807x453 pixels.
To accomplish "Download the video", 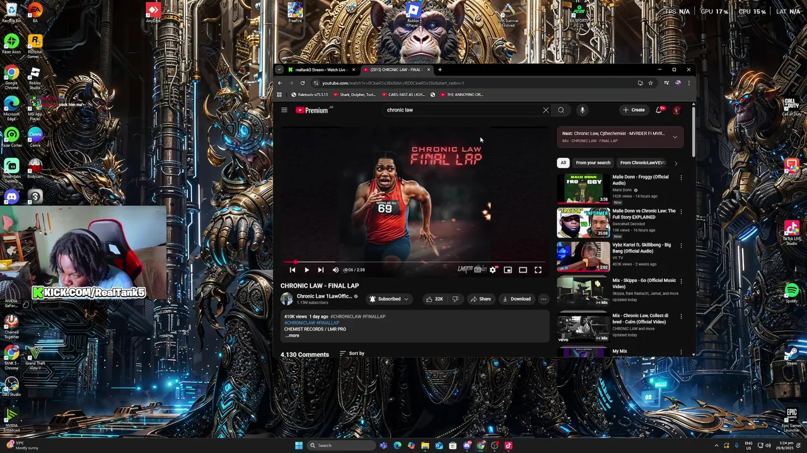I will pyautogui.click(x=517, y=299).
